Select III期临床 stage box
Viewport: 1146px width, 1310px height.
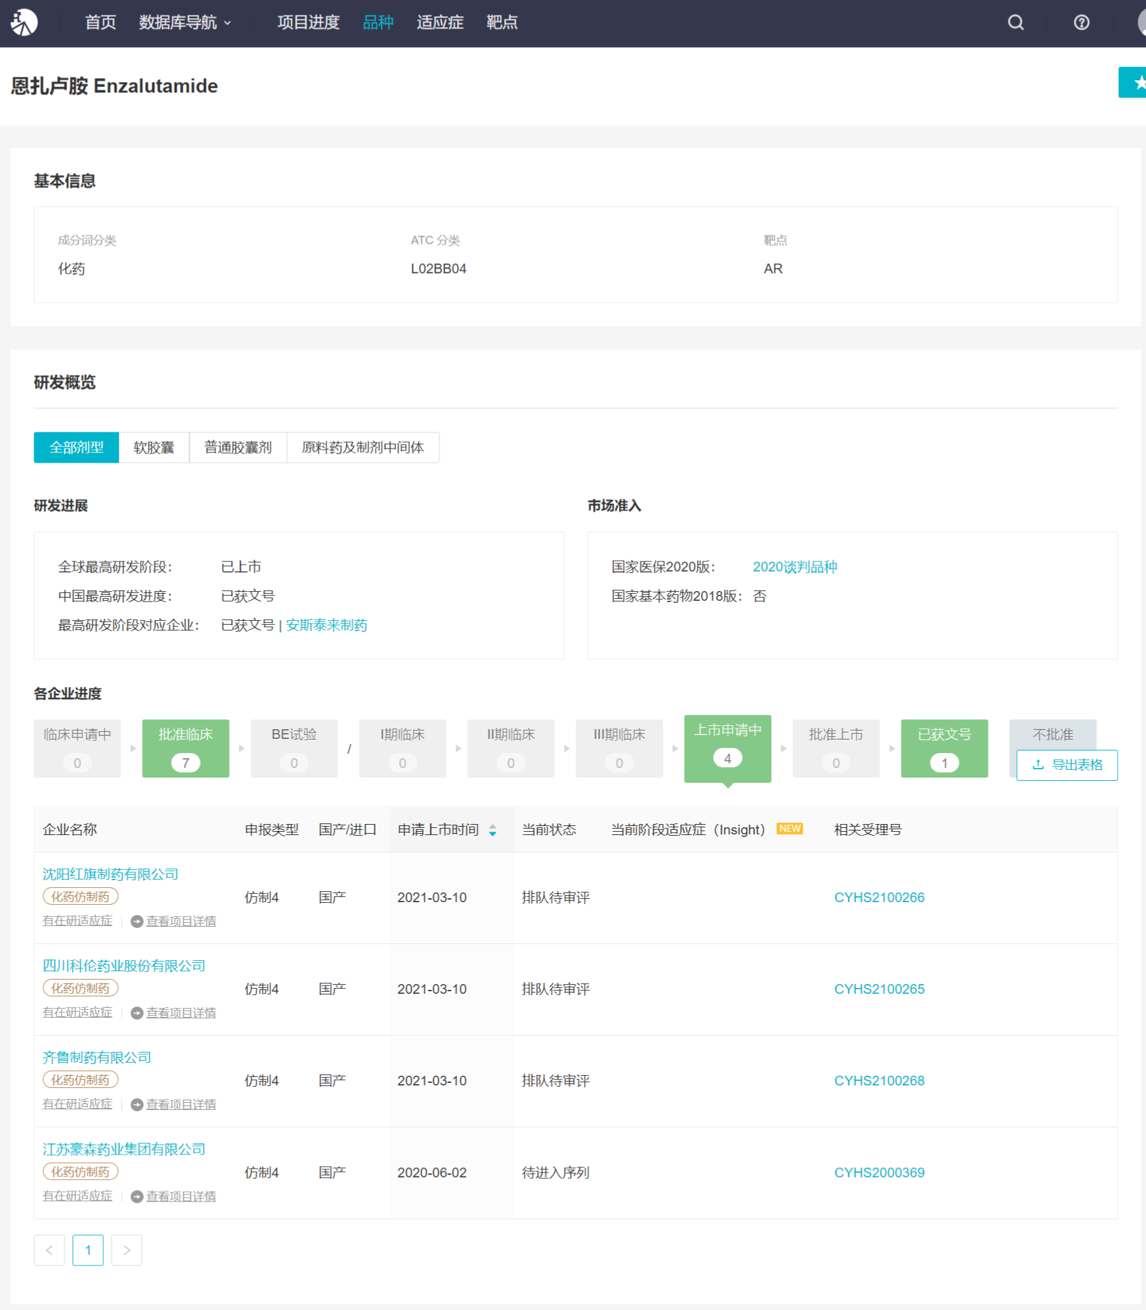coord(619,749)
